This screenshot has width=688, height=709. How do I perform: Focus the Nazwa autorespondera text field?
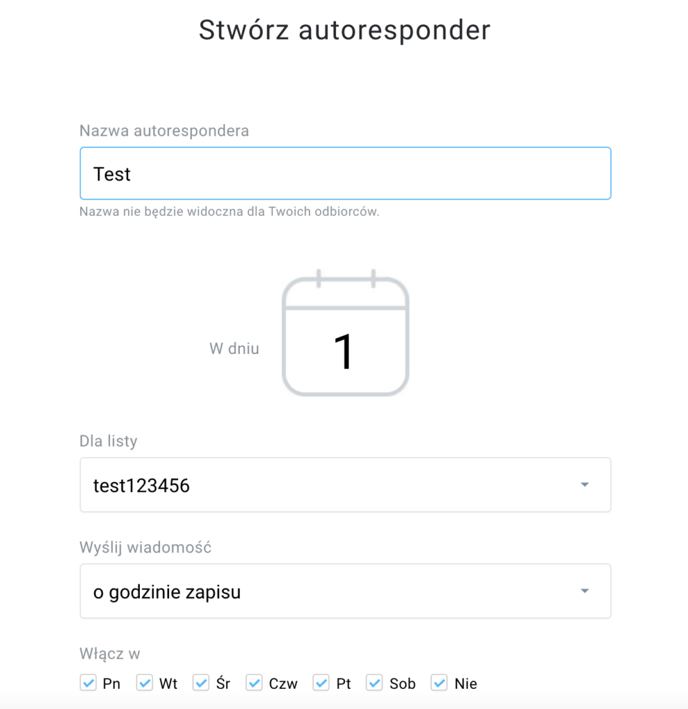(346, 173)
